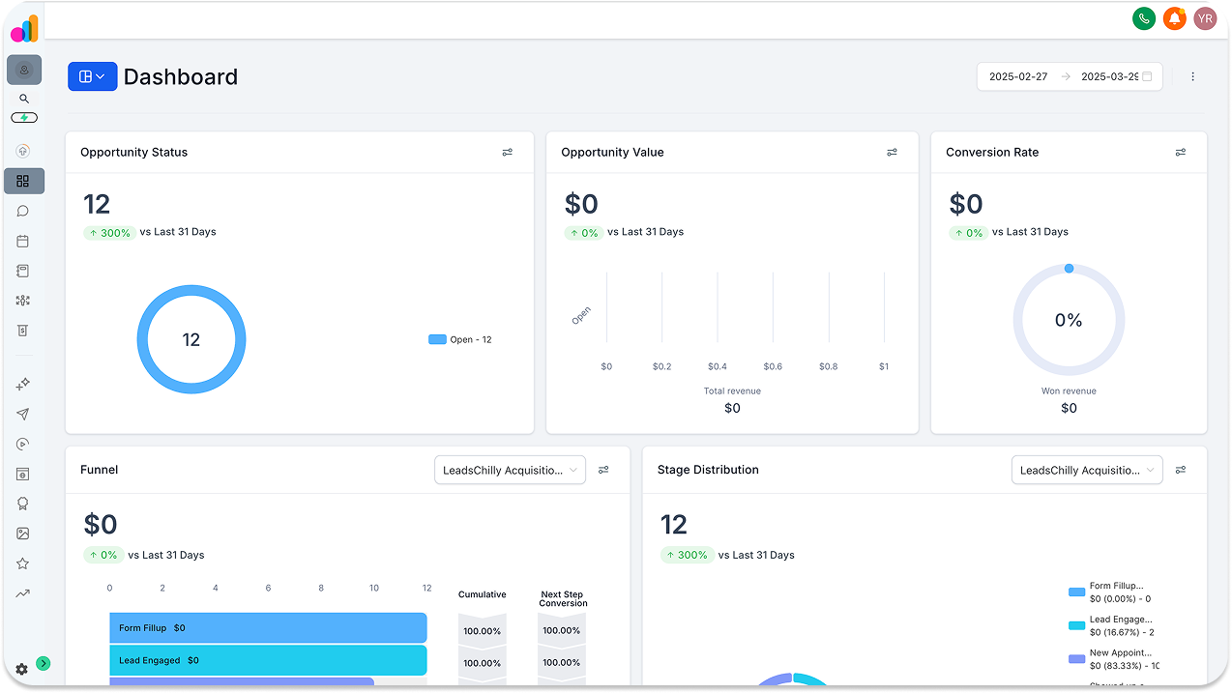Open Stage Distribution filter settings
Viewport: 1232px width, 693px height.
(x=1181, y=470)
